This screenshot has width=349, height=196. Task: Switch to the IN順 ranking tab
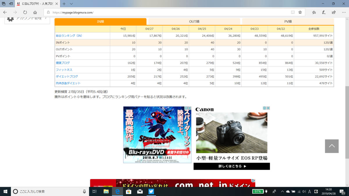[x=100, y=22]
